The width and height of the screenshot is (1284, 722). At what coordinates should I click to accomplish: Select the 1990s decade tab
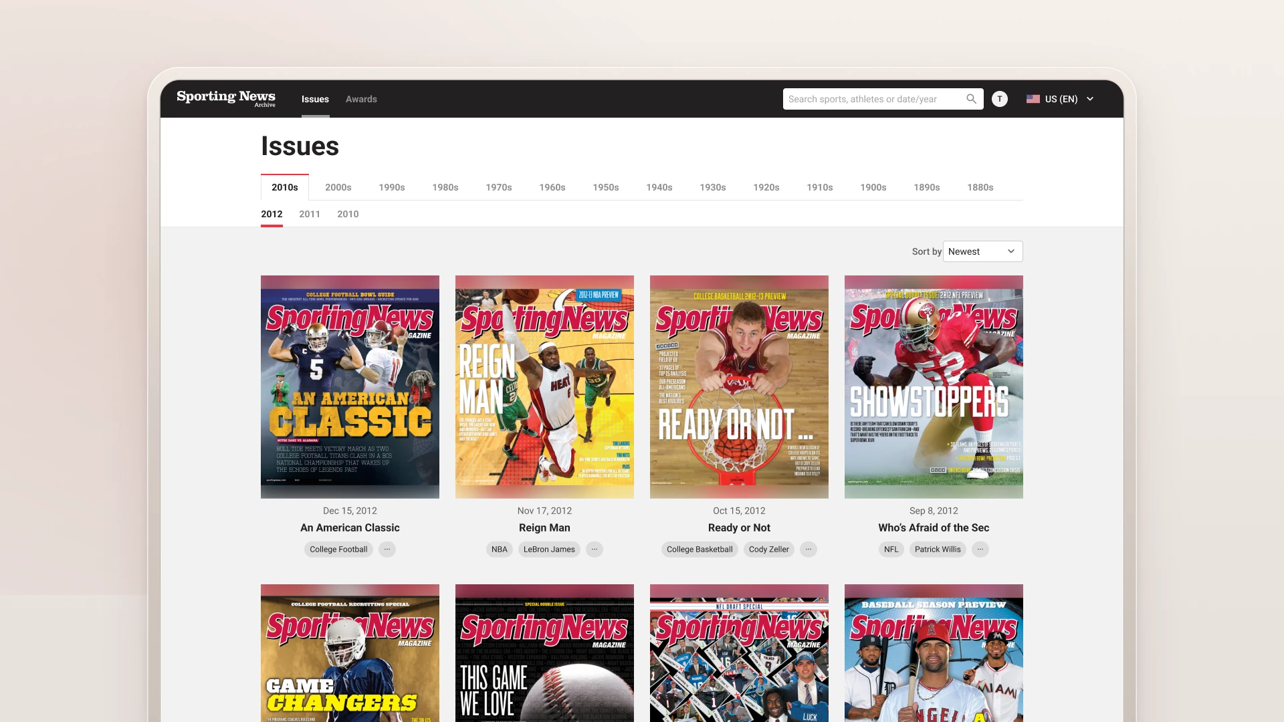[392, 187]
